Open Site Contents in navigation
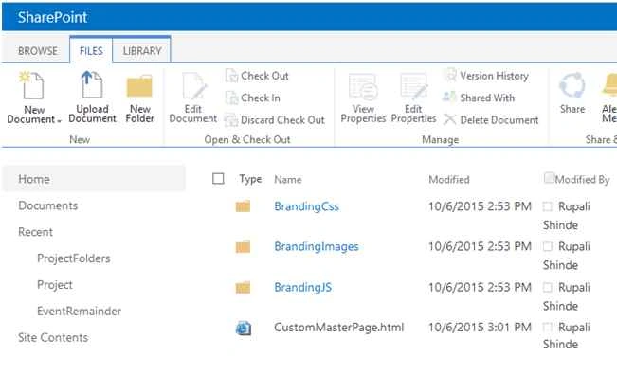617x374 pixels. click(x=53, y=337)
